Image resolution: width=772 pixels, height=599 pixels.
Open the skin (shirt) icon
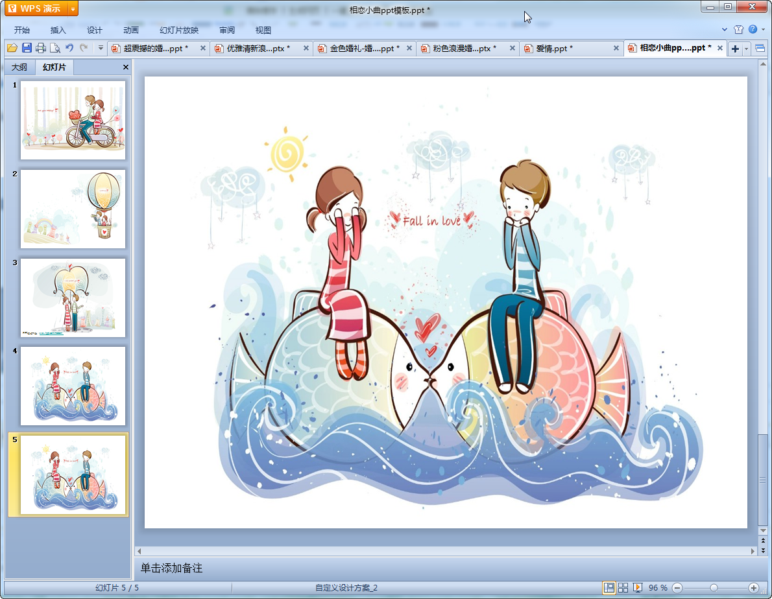pos(738,30)
